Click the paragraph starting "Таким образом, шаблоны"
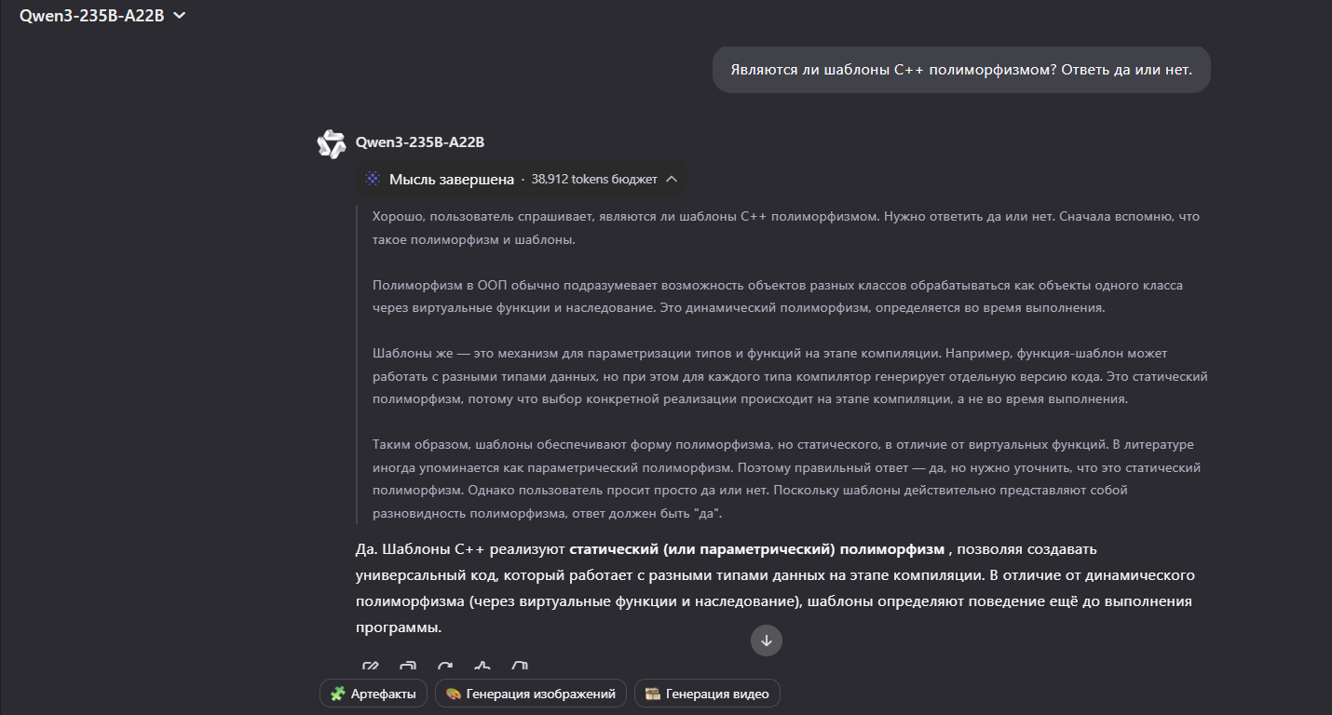Image resolution: width=1332 pixels, height=715 pixels. point(786,479)
